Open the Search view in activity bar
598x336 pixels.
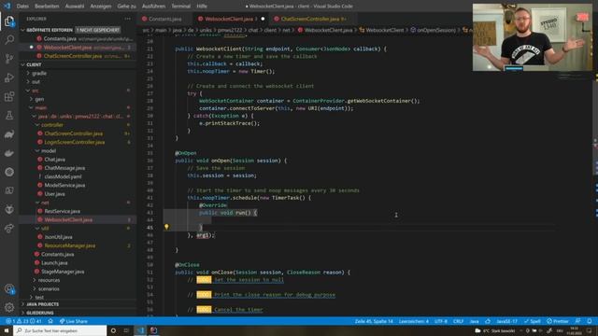9,39
